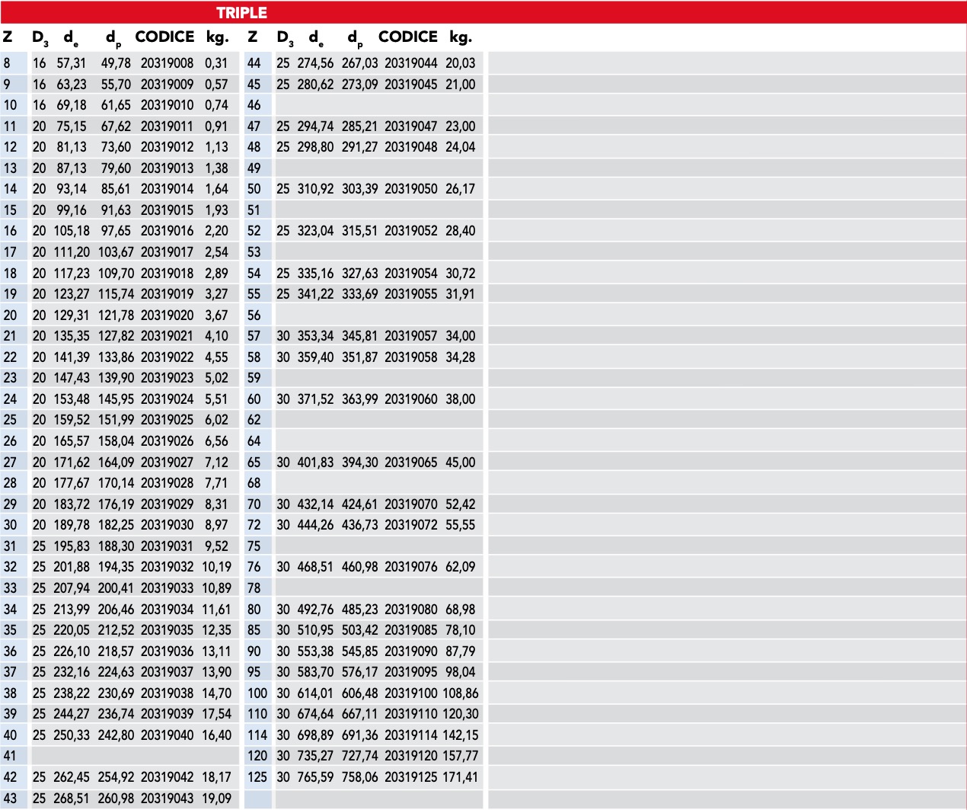Click pitch diameter value 49,78
Screen dimensions: 967x810
point(116,63)
